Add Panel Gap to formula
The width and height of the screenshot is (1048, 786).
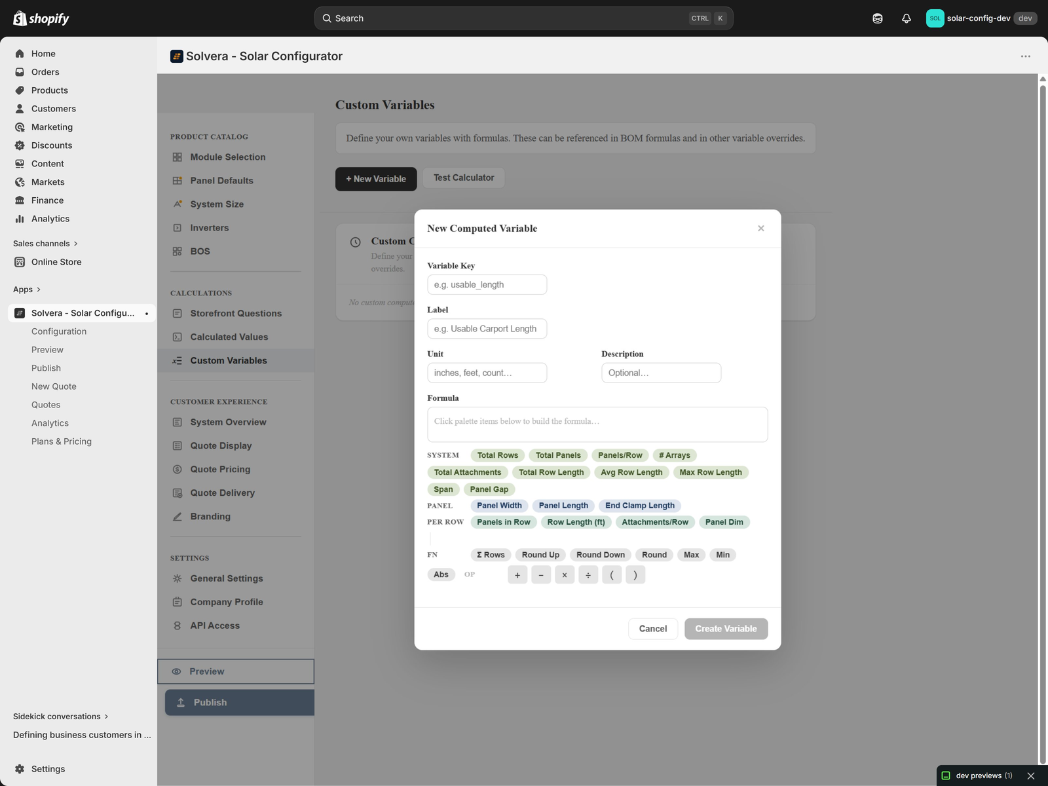(x=489, y=489)
